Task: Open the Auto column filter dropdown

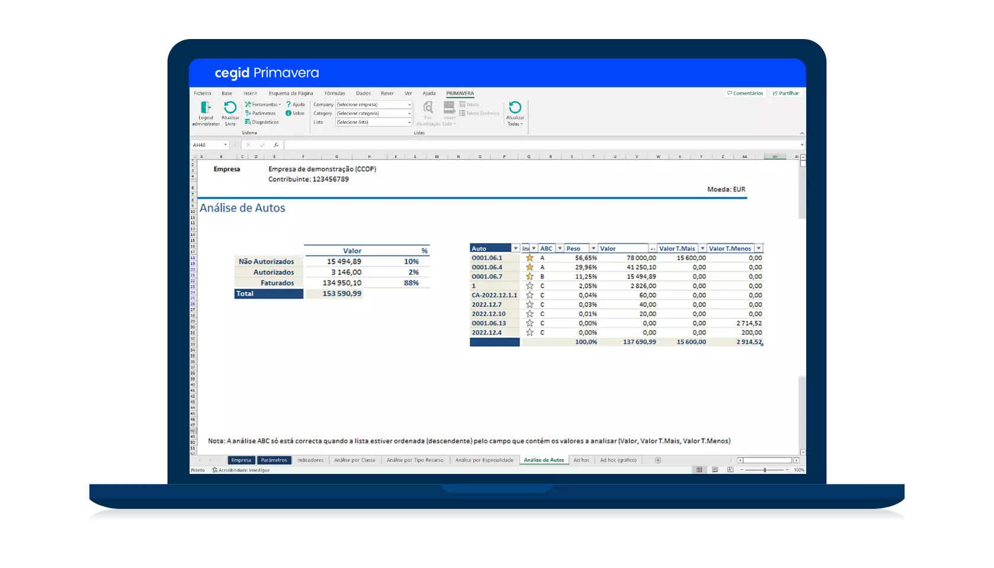Action: 515,248
